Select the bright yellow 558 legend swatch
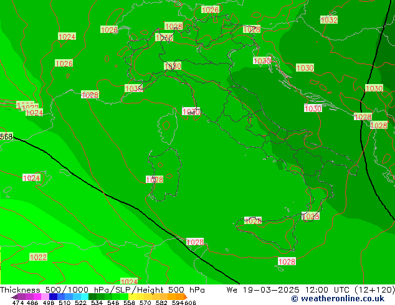 [x=132, y=296]
